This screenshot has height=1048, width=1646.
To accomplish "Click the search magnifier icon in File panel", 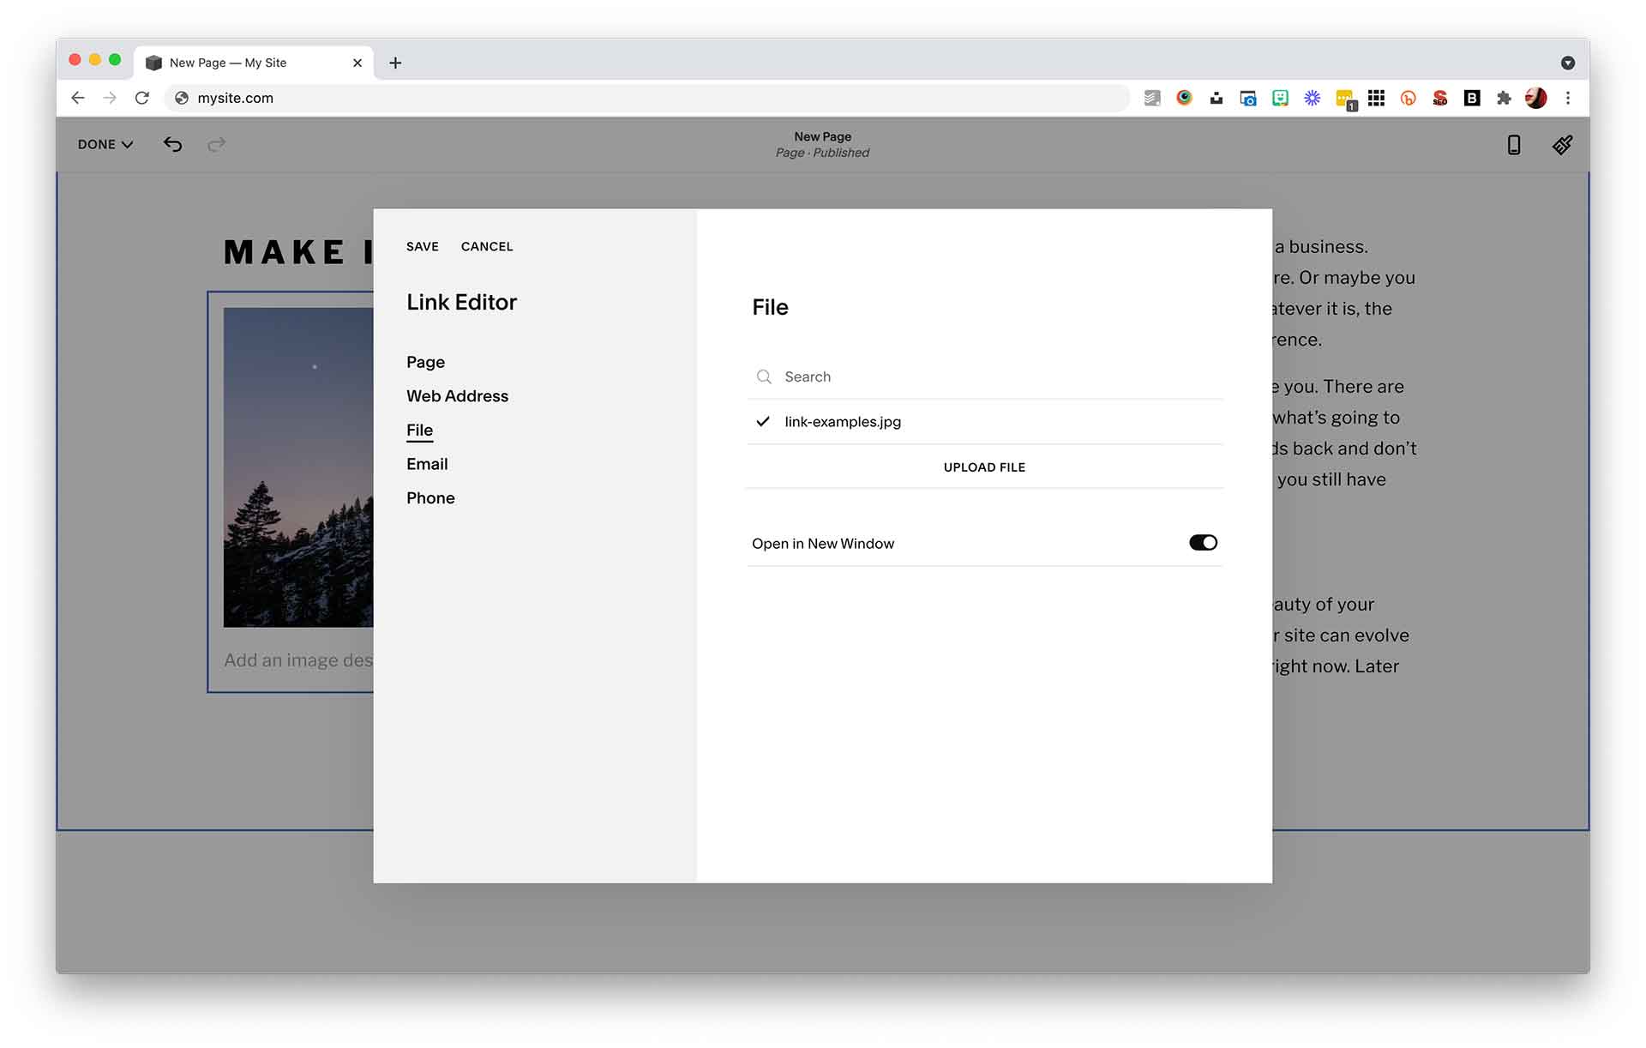I will pos(764,376).
